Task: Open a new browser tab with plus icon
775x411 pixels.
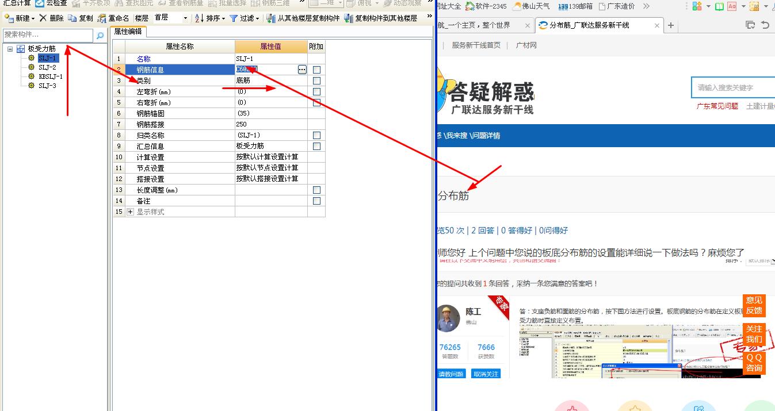Action: pos(671,25)
